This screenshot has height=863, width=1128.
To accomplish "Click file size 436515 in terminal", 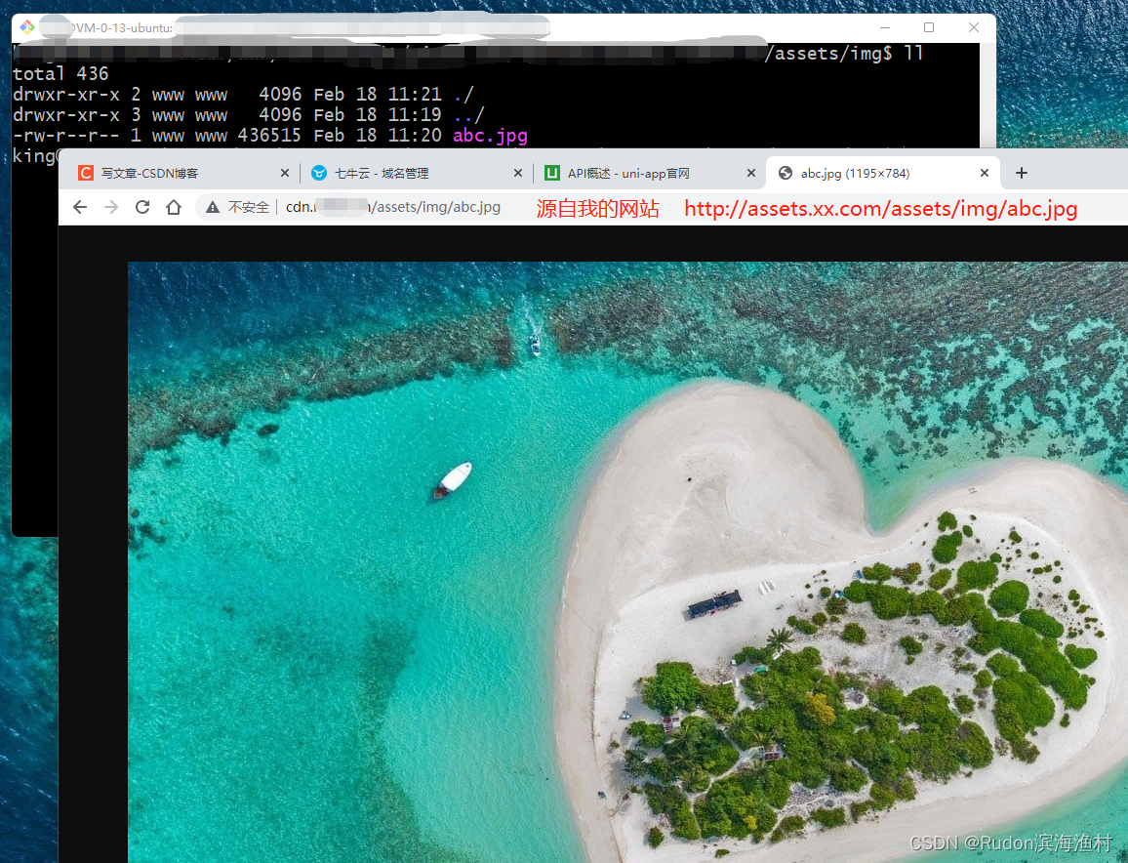I will 269,136.
